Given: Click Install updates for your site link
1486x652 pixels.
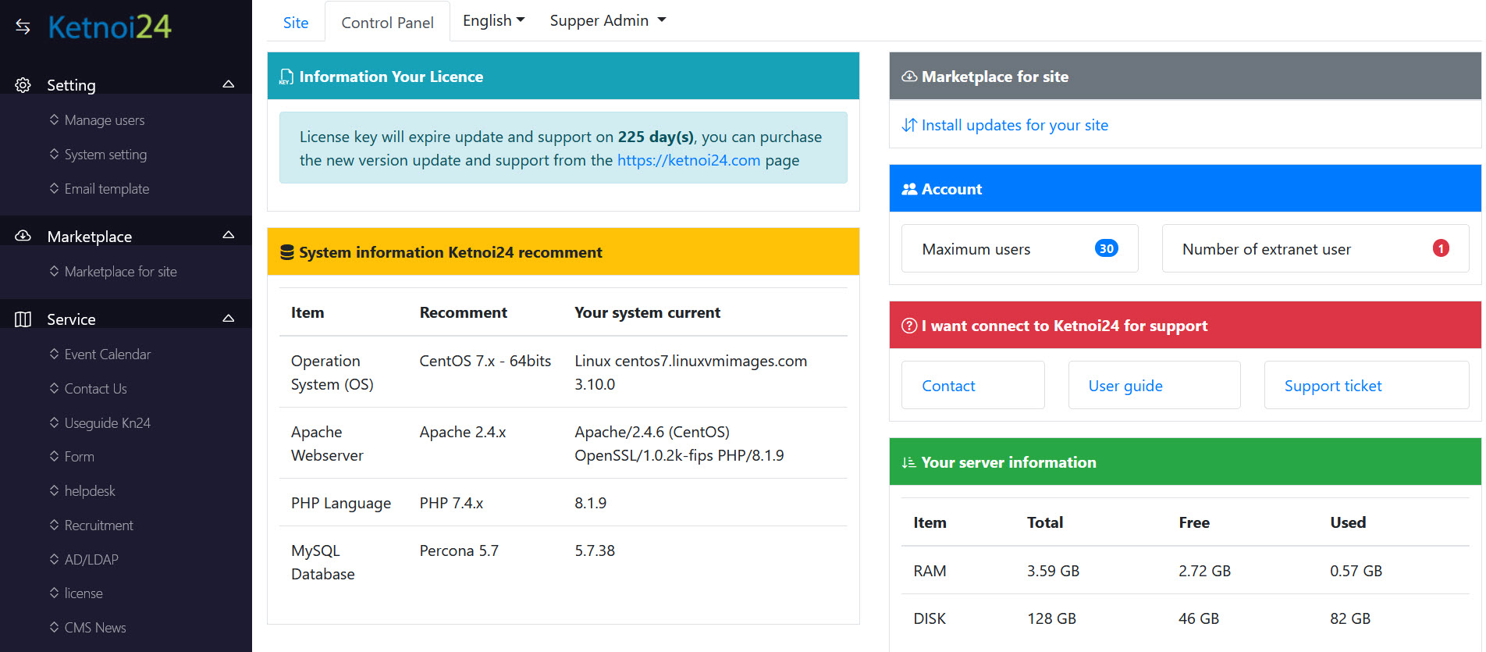Looking at the screenshot, I should tap(1015, 125).
